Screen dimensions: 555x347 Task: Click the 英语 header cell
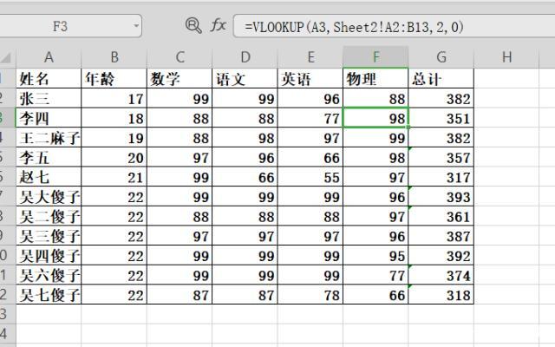coord(310,78)
